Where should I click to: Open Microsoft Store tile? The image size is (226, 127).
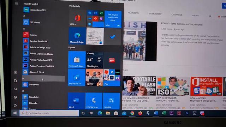pos(77,60)
